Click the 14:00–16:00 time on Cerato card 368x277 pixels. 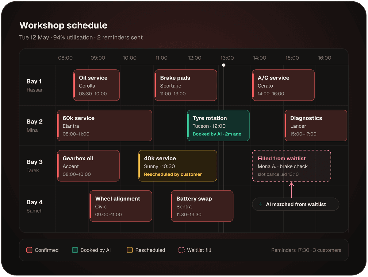271,94
